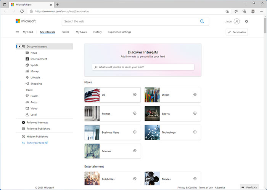Viewport: 267px width, 190px height.
Task: Open the Experience Settings tab
Action: coord(119,32)
